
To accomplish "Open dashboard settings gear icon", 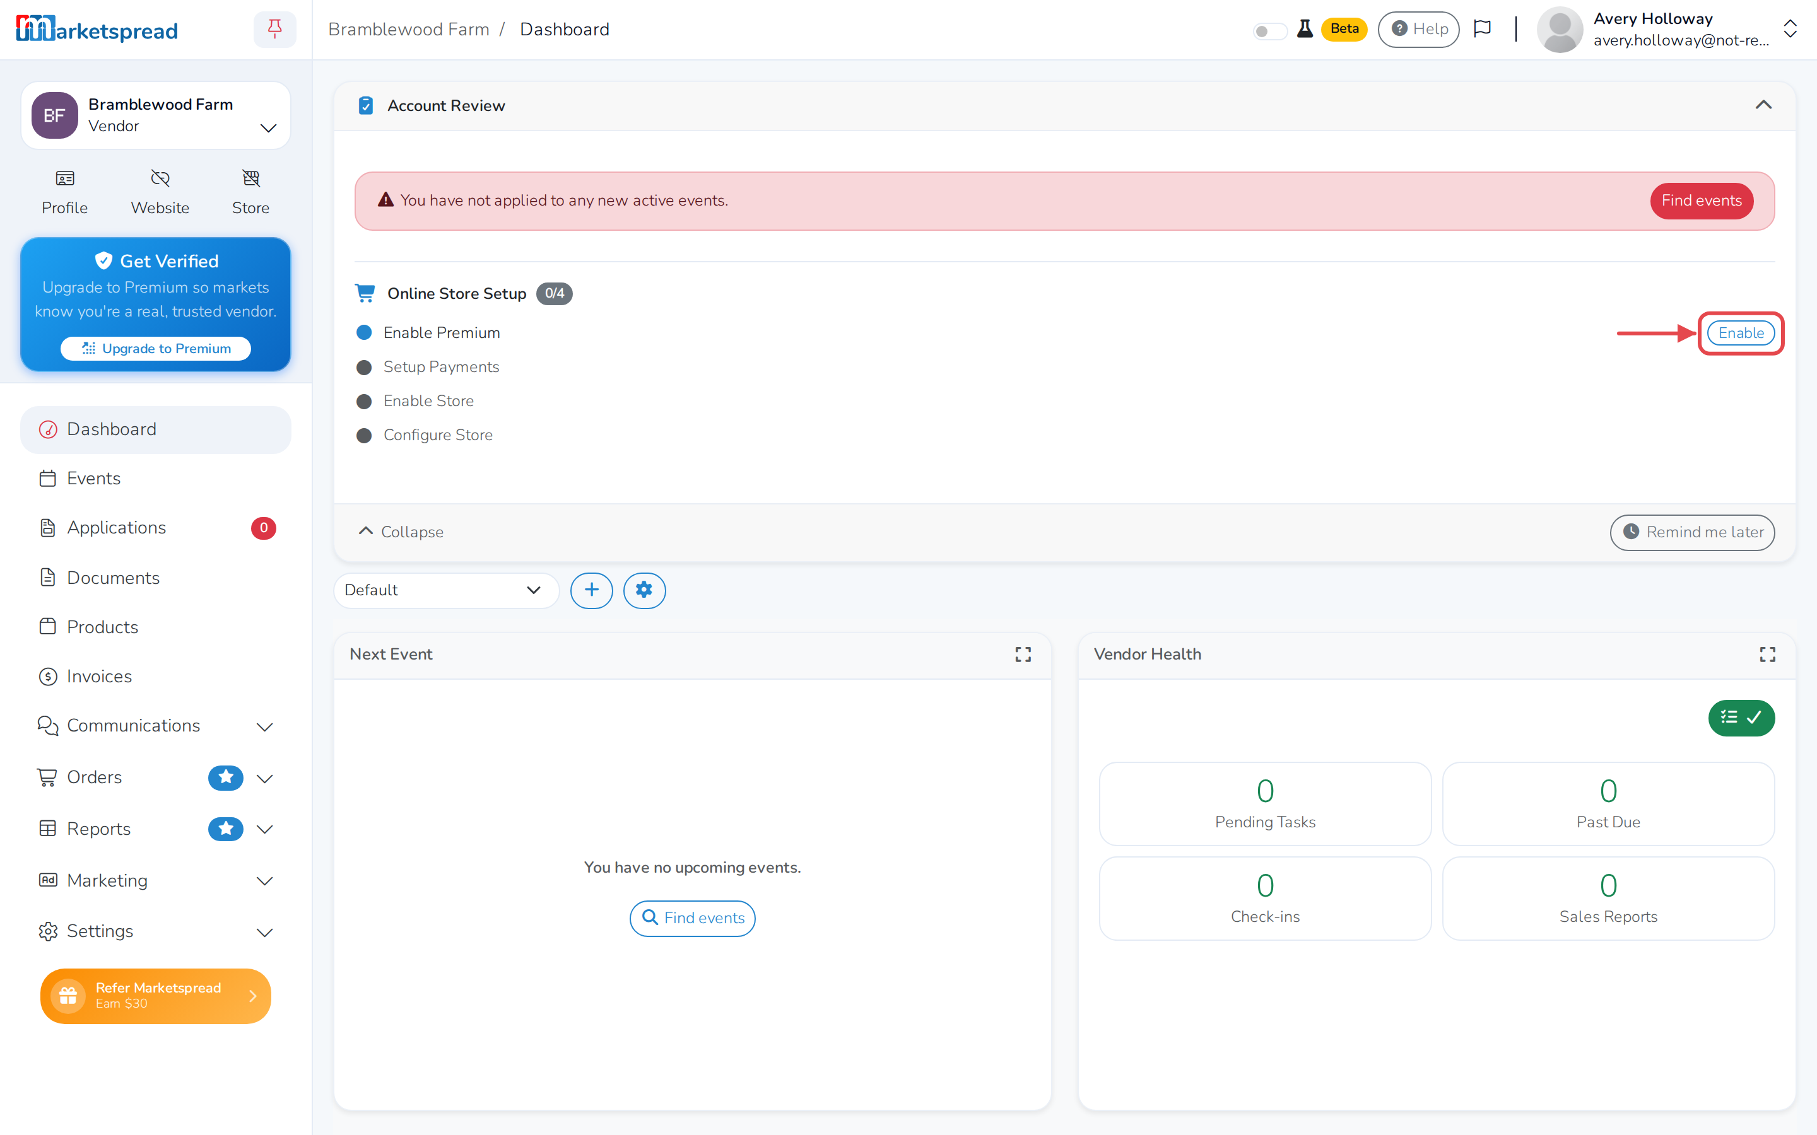I will [x=644, y=590].
